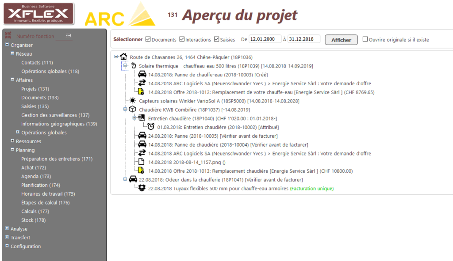Select Capteurs solaires Winkler VarioSol A row

219,101
